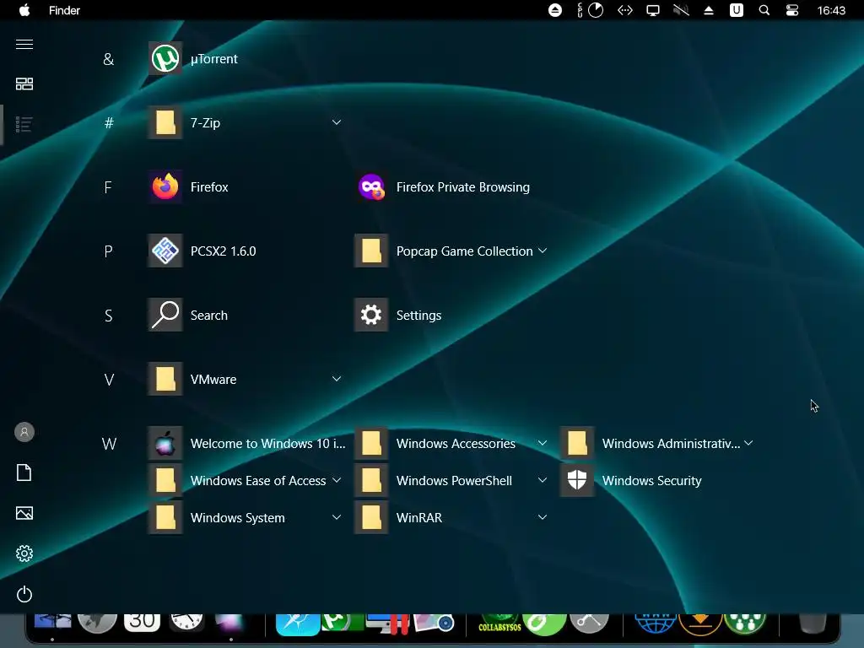Click the Apple logo in menu bar
This screenshot has height=648, width=864.
tap(24, 10)
